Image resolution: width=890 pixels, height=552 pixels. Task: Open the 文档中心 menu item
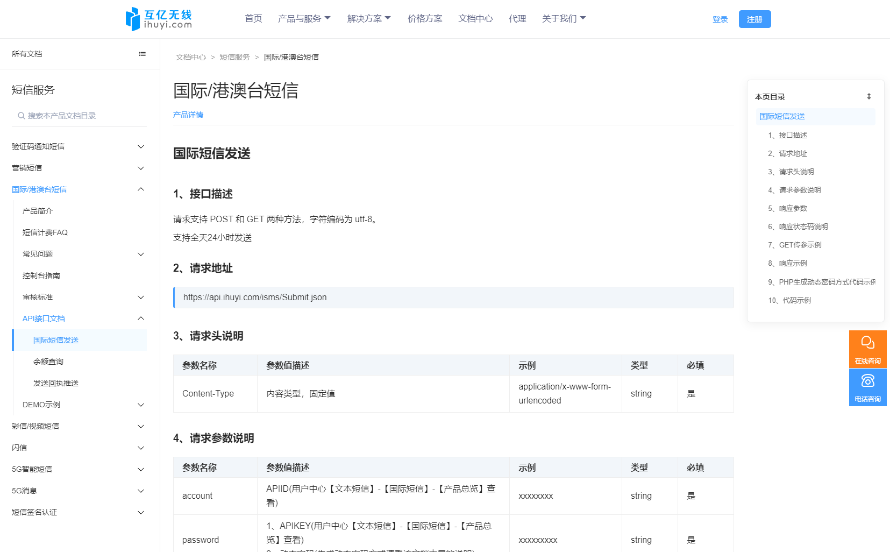[x=475, y=18]
